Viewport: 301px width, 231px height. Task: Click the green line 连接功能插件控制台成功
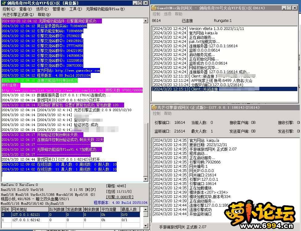click(40, 81)
